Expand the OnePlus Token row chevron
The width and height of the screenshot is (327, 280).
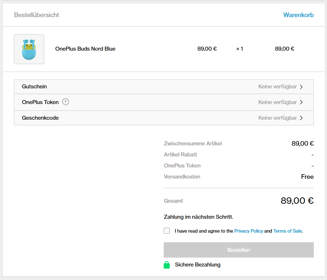click(x=301, y=102)
